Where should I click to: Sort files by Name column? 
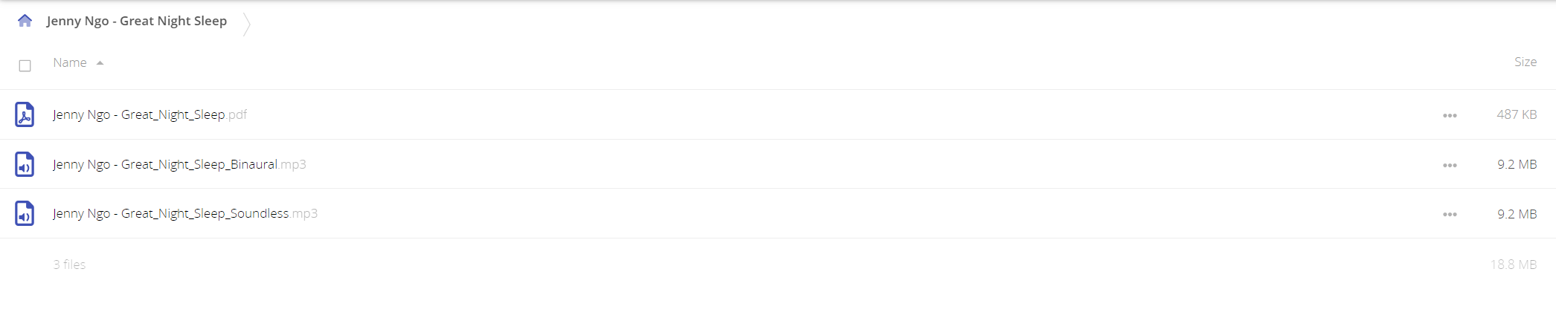(70, 62)
